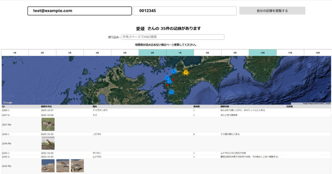Click the Google logo on the map
Image resolution: width=332 pixels, height=174 pixels.
[x=8, y=103]
